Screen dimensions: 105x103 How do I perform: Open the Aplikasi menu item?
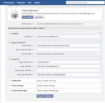pyautogui.click(x=37, y=3)
